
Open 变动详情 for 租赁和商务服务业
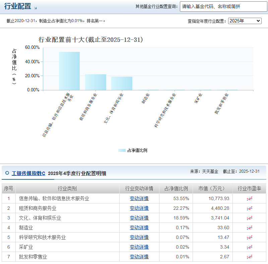(139, 208)
